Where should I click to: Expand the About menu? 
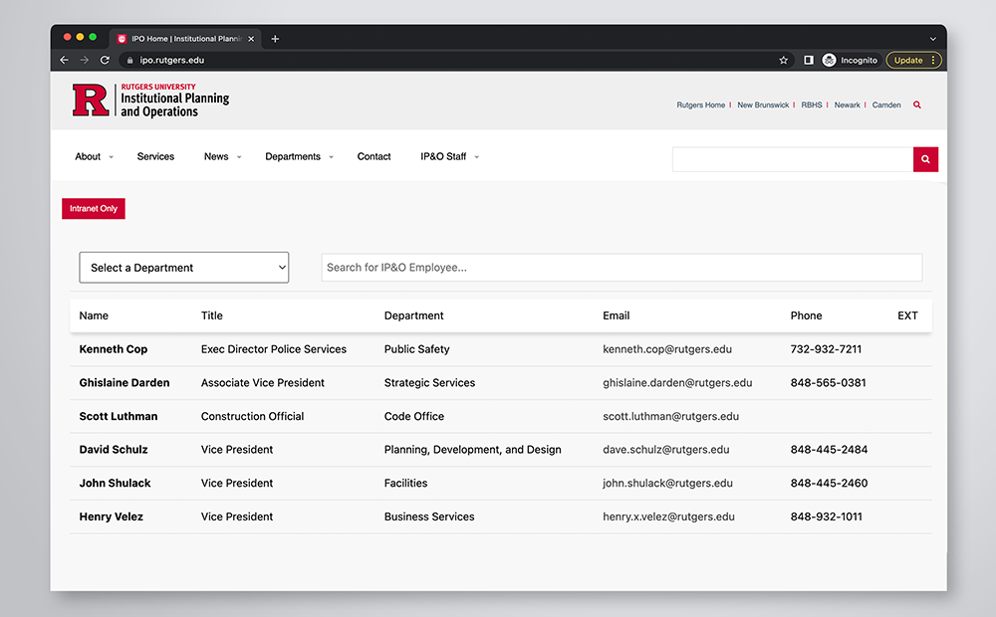point(94,157)
